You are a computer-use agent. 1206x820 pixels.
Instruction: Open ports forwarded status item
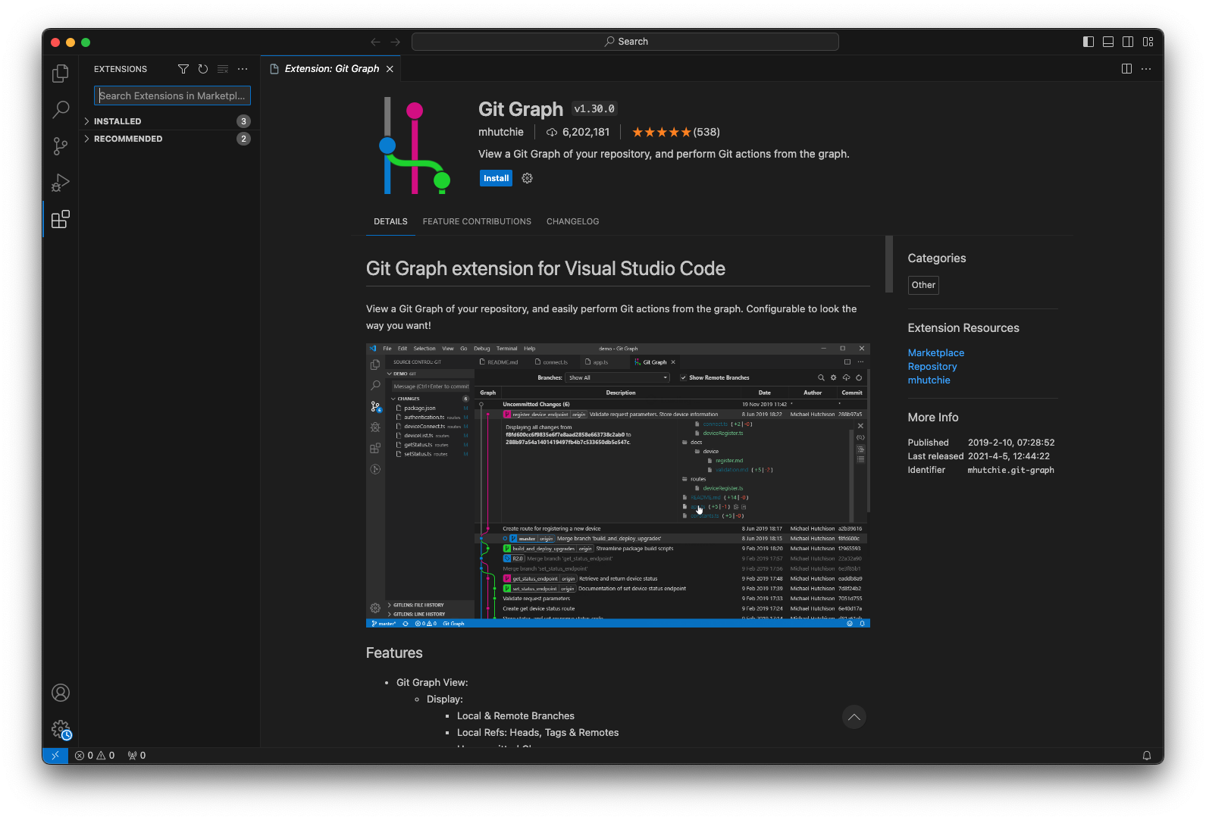tap(137, 756)
